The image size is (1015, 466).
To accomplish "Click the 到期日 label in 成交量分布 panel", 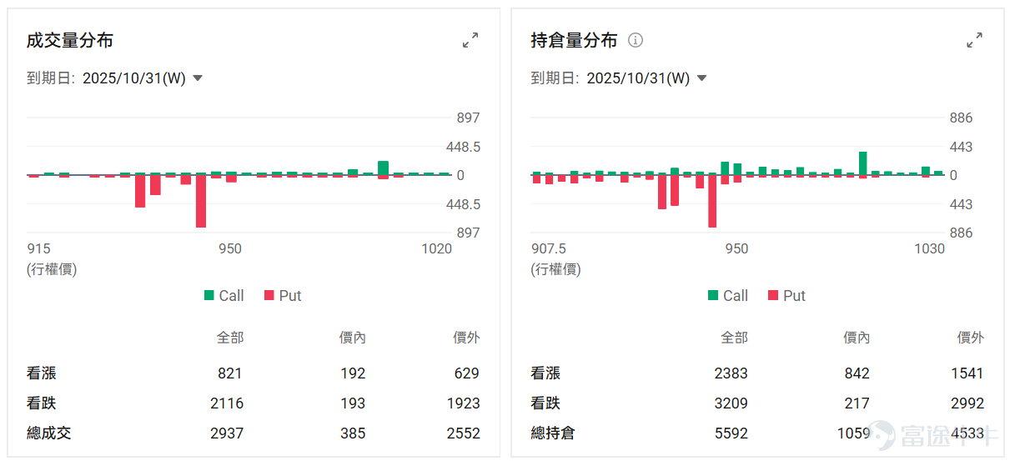I will coord(51,78).
